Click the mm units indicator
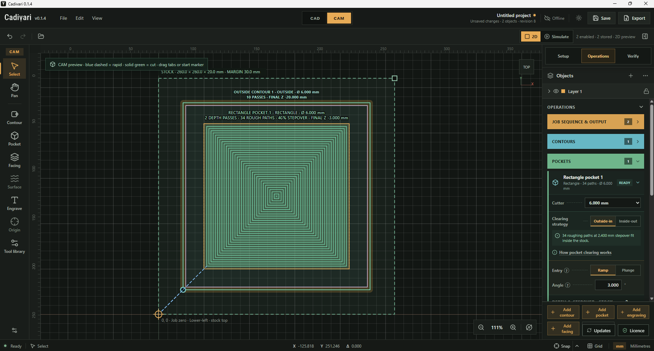 620,346
